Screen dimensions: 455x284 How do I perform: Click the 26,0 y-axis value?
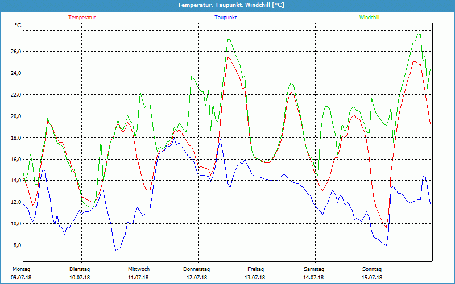click(16, 52)
